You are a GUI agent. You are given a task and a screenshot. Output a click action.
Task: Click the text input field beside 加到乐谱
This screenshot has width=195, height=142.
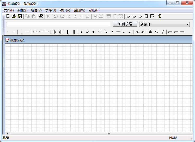(59, 24)
